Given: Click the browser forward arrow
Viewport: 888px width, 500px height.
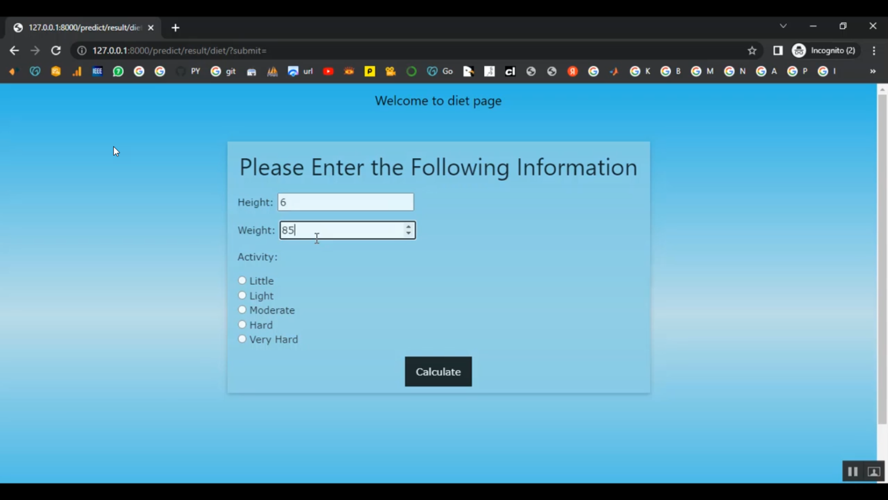Looking at the screenshot, I should (x=35, y=51).
